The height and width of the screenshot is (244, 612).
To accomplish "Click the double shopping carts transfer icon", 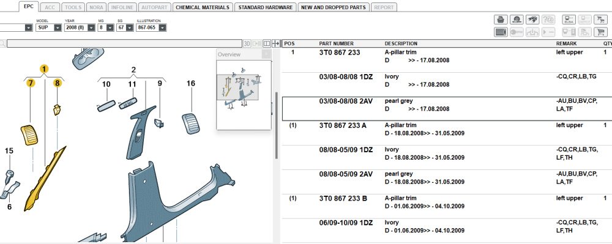I will (600, 20).
